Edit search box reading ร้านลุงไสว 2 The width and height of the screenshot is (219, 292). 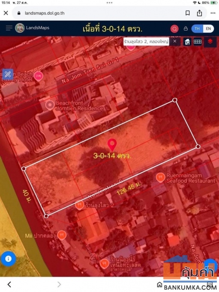(146, 41)
